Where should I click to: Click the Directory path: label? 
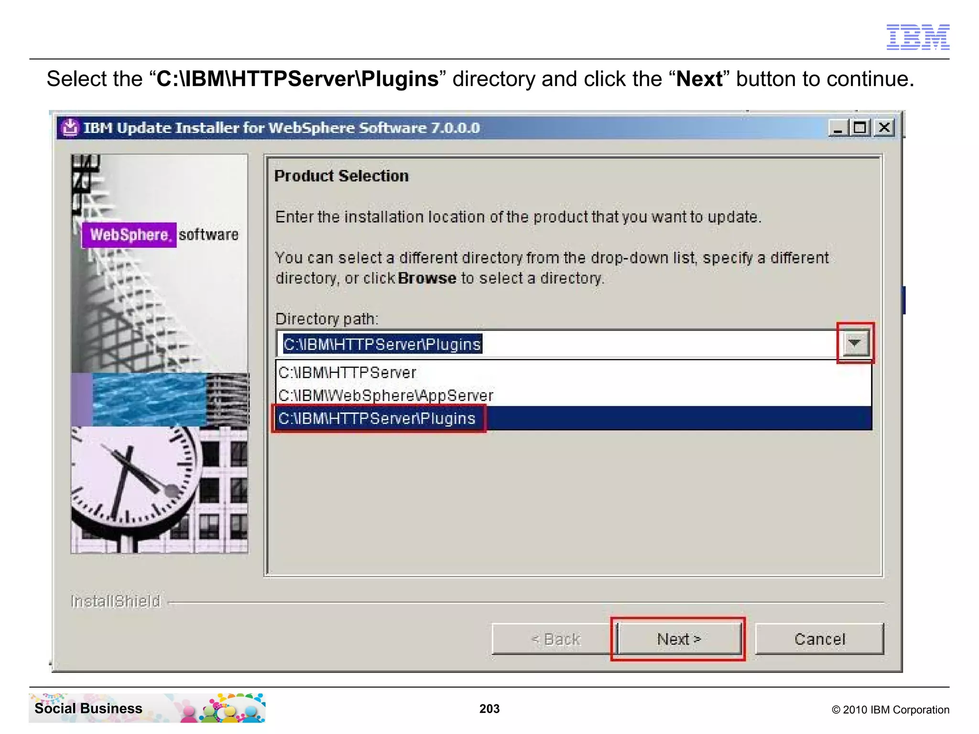click(x=327, y=319)
